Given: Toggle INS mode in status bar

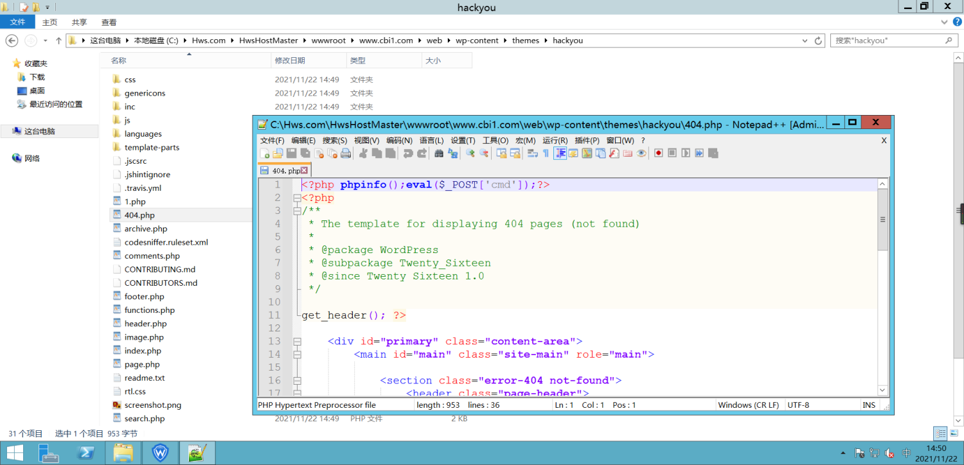Looking at the screenshot, I should (x=868, y=405).
